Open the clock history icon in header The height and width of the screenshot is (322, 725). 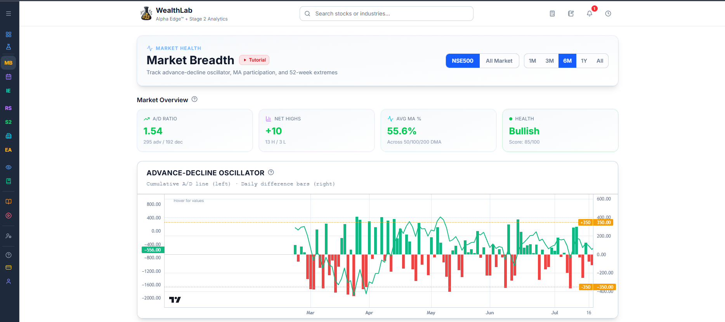click(608, 14)
